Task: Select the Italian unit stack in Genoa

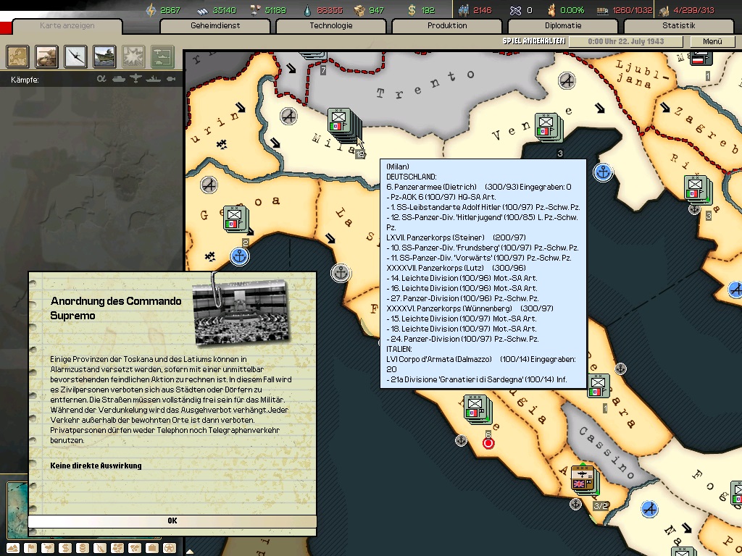Action: point(235,219)
